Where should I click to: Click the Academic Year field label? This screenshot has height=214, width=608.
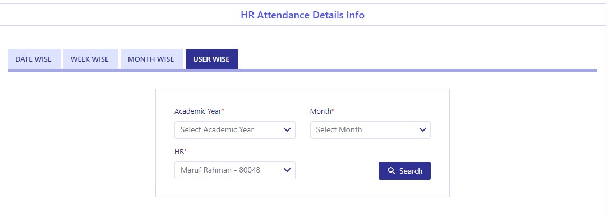click(199, 111)
